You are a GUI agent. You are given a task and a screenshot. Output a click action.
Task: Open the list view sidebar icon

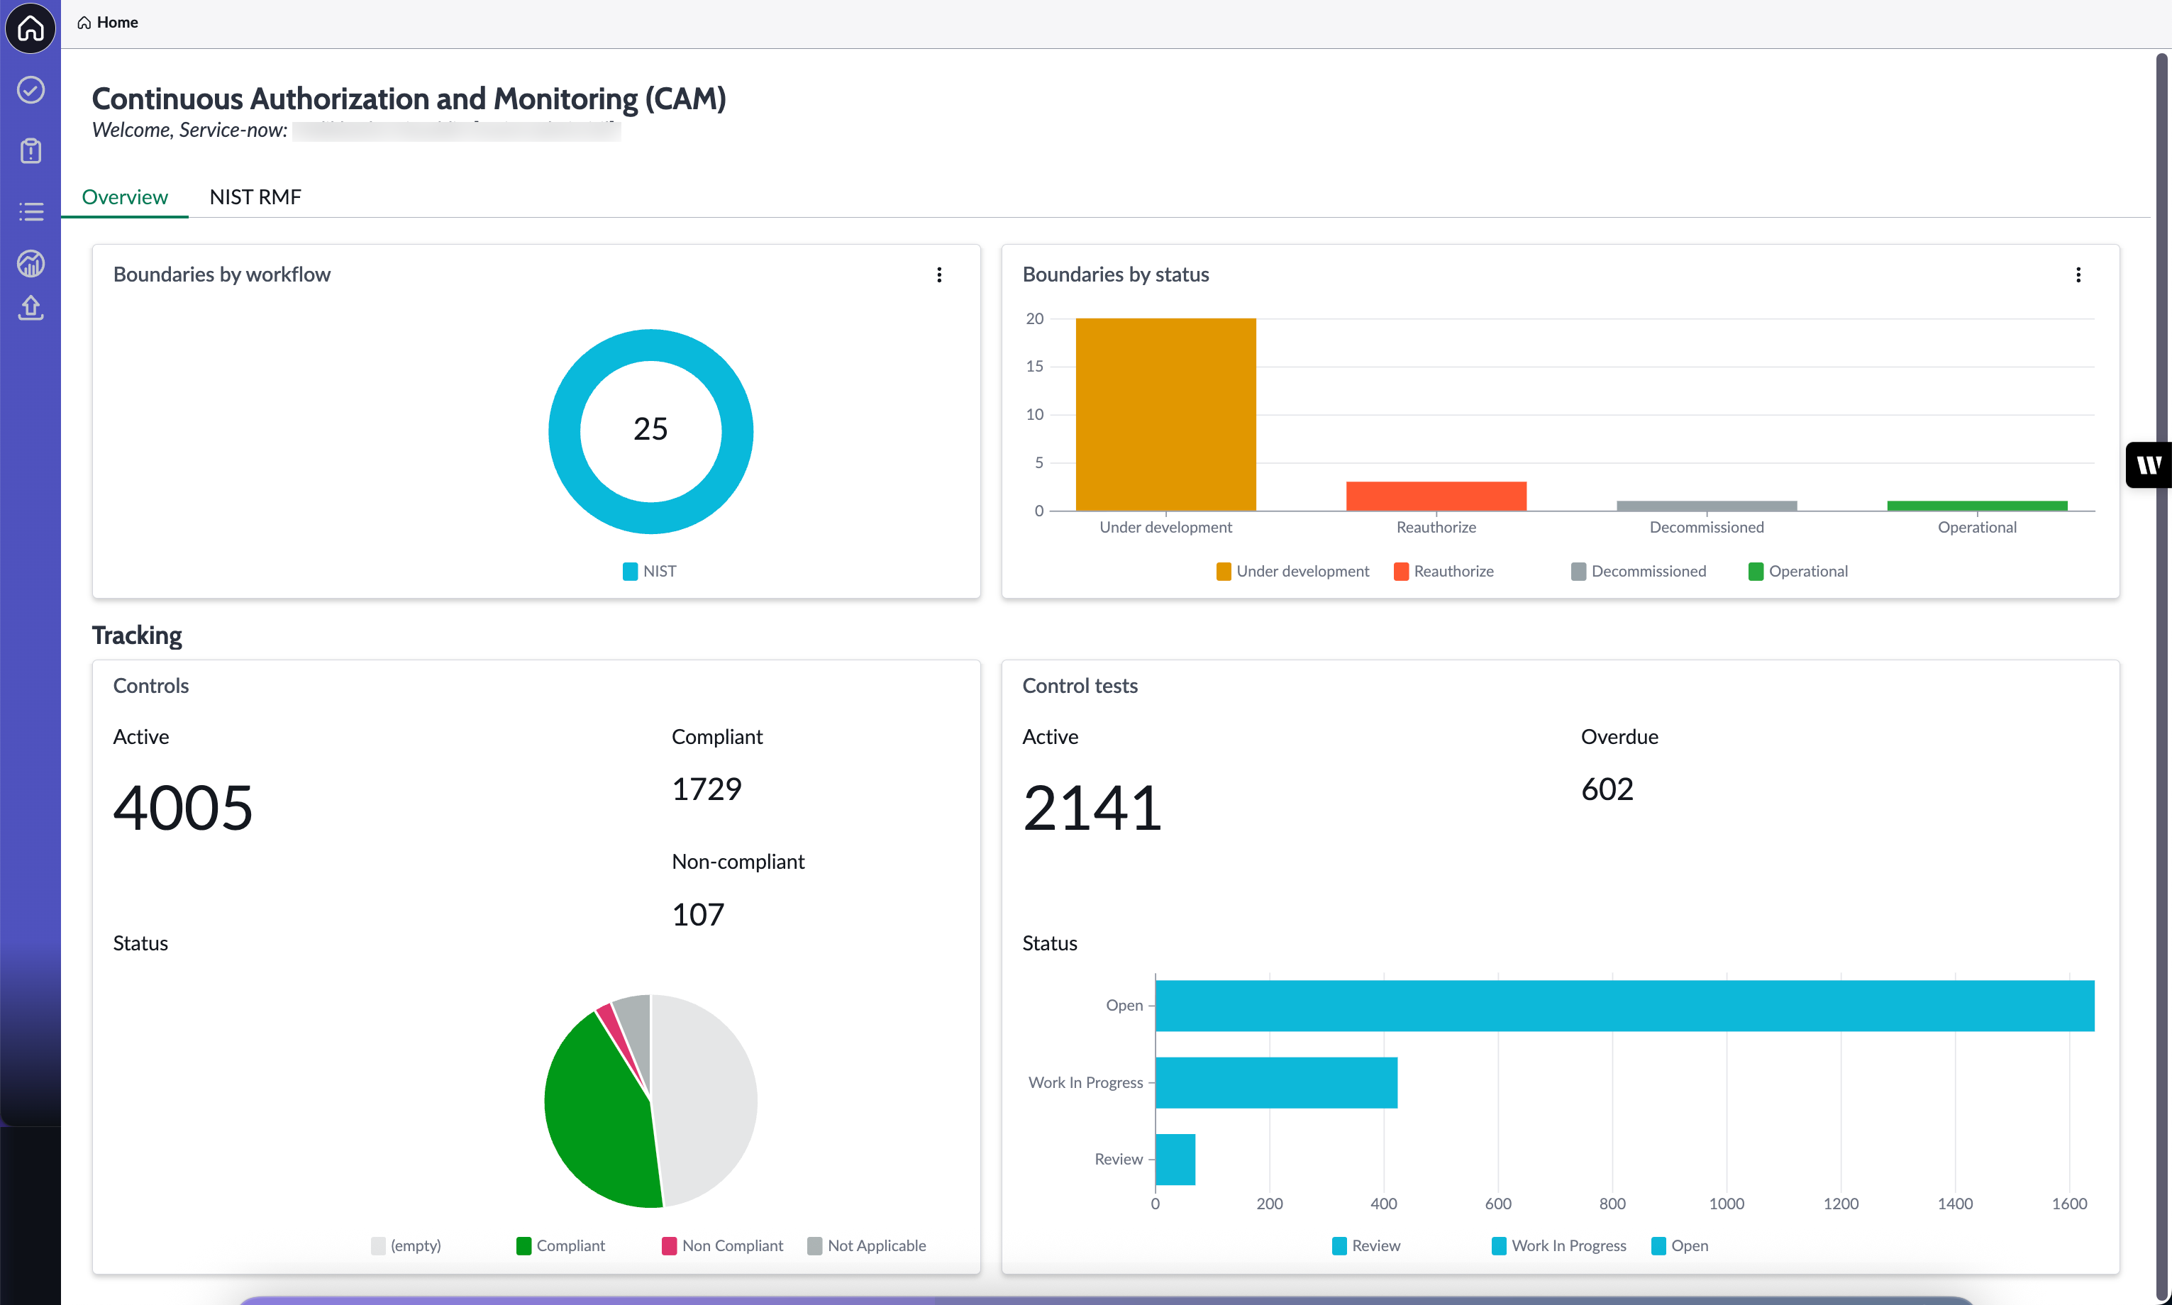(31, 211)
